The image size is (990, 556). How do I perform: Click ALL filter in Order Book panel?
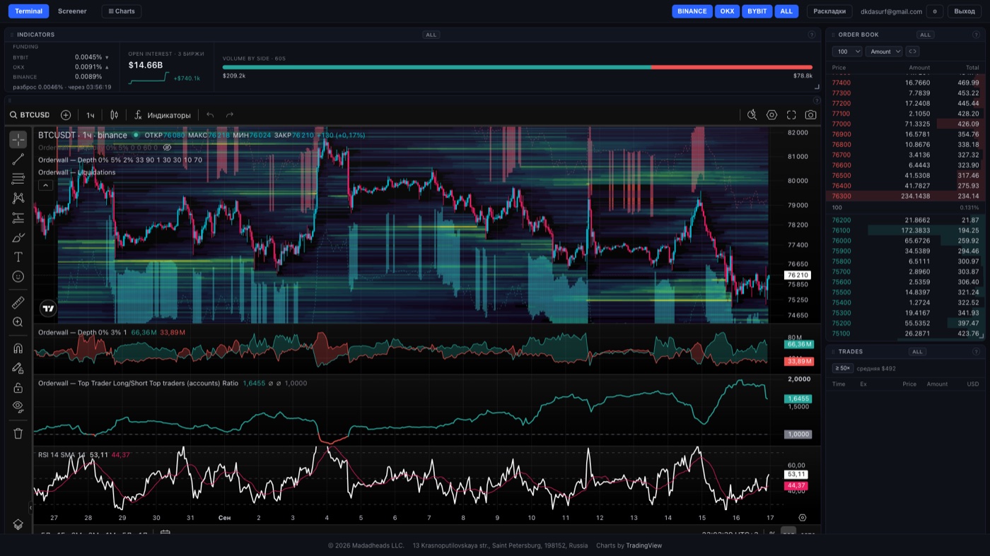(925, 35)
